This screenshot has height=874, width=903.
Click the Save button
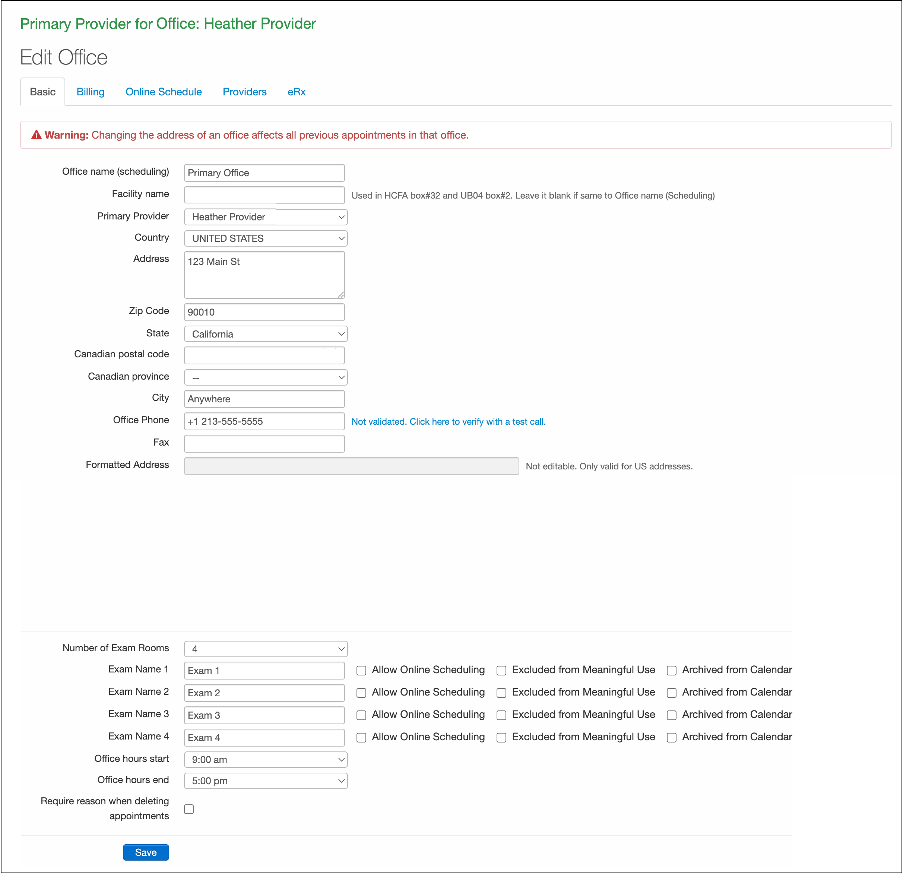pos(146,852)
